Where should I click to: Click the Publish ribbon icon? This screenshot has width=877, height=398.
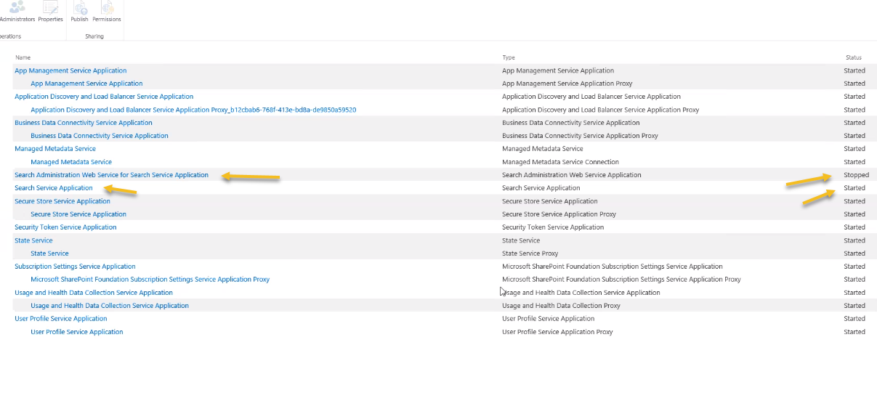coord(79,9)
